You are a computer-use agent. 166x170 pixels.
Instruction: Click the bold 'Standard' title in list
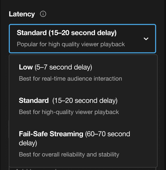(34, 100)
